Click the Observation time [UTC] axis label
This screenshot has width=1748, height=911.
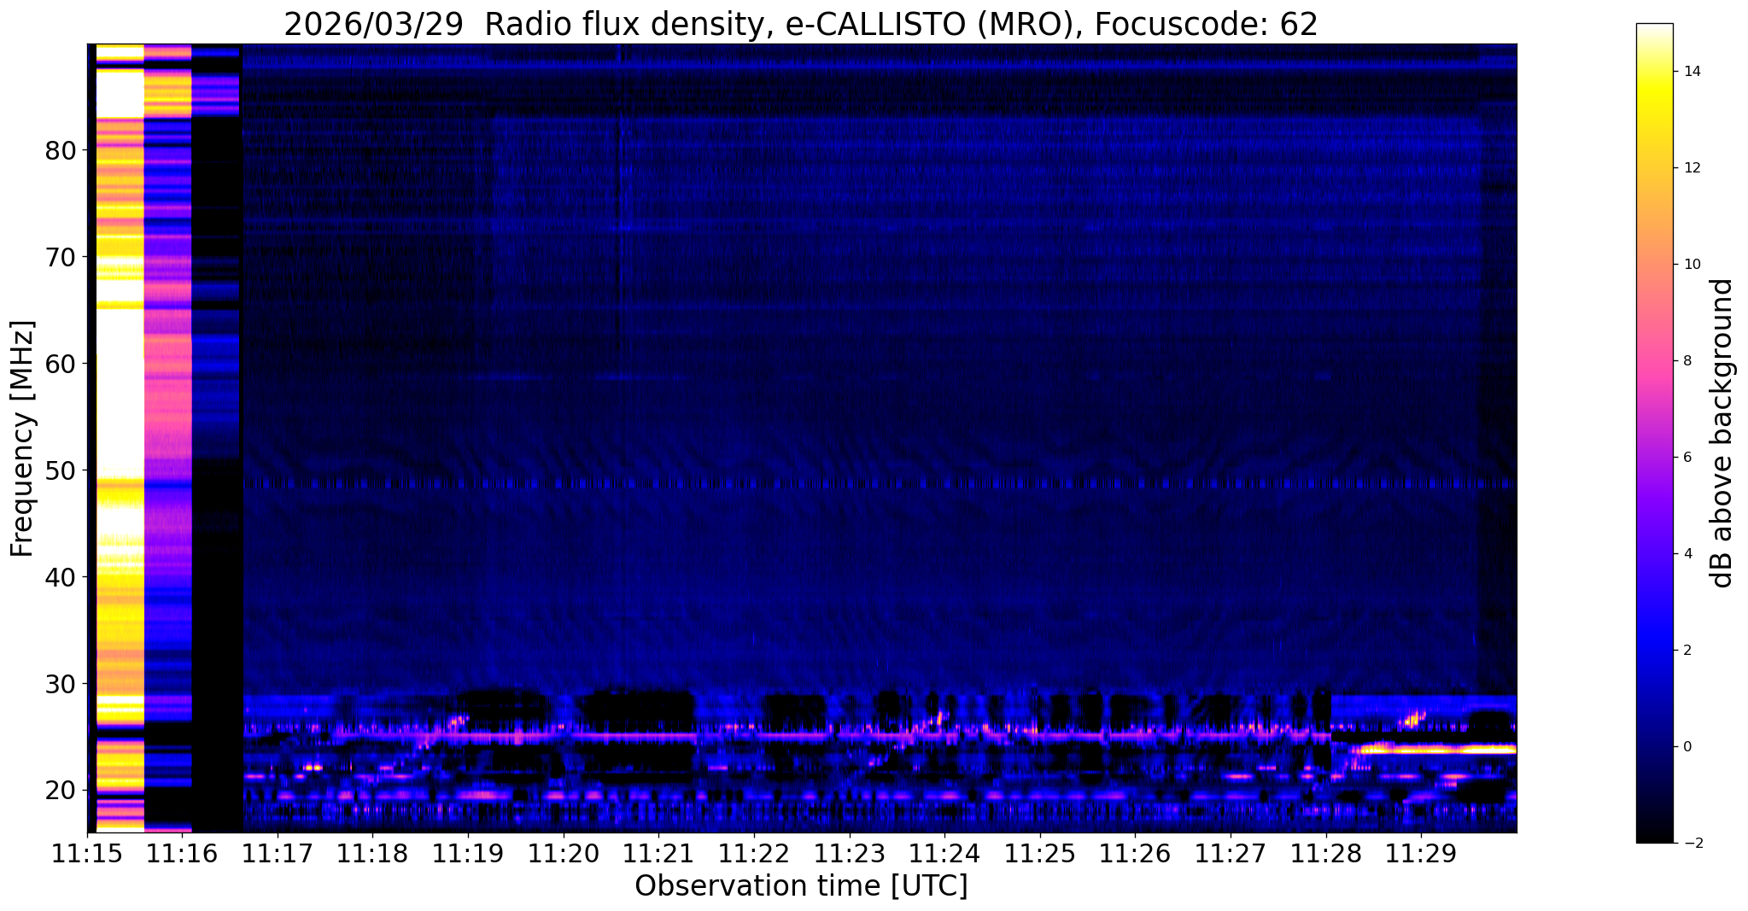coord(801,886)
